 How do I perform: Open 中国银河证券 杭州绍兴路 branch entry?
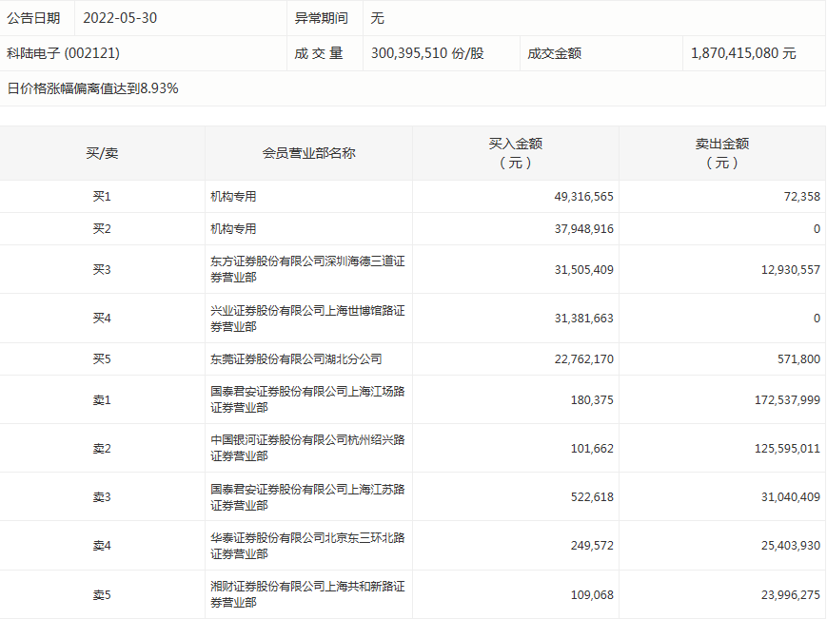307,448
